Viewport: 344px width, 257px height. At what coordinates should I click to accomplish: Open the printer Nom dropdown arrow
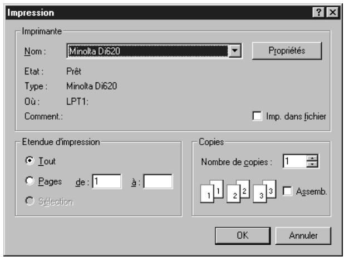click(235, 51)
